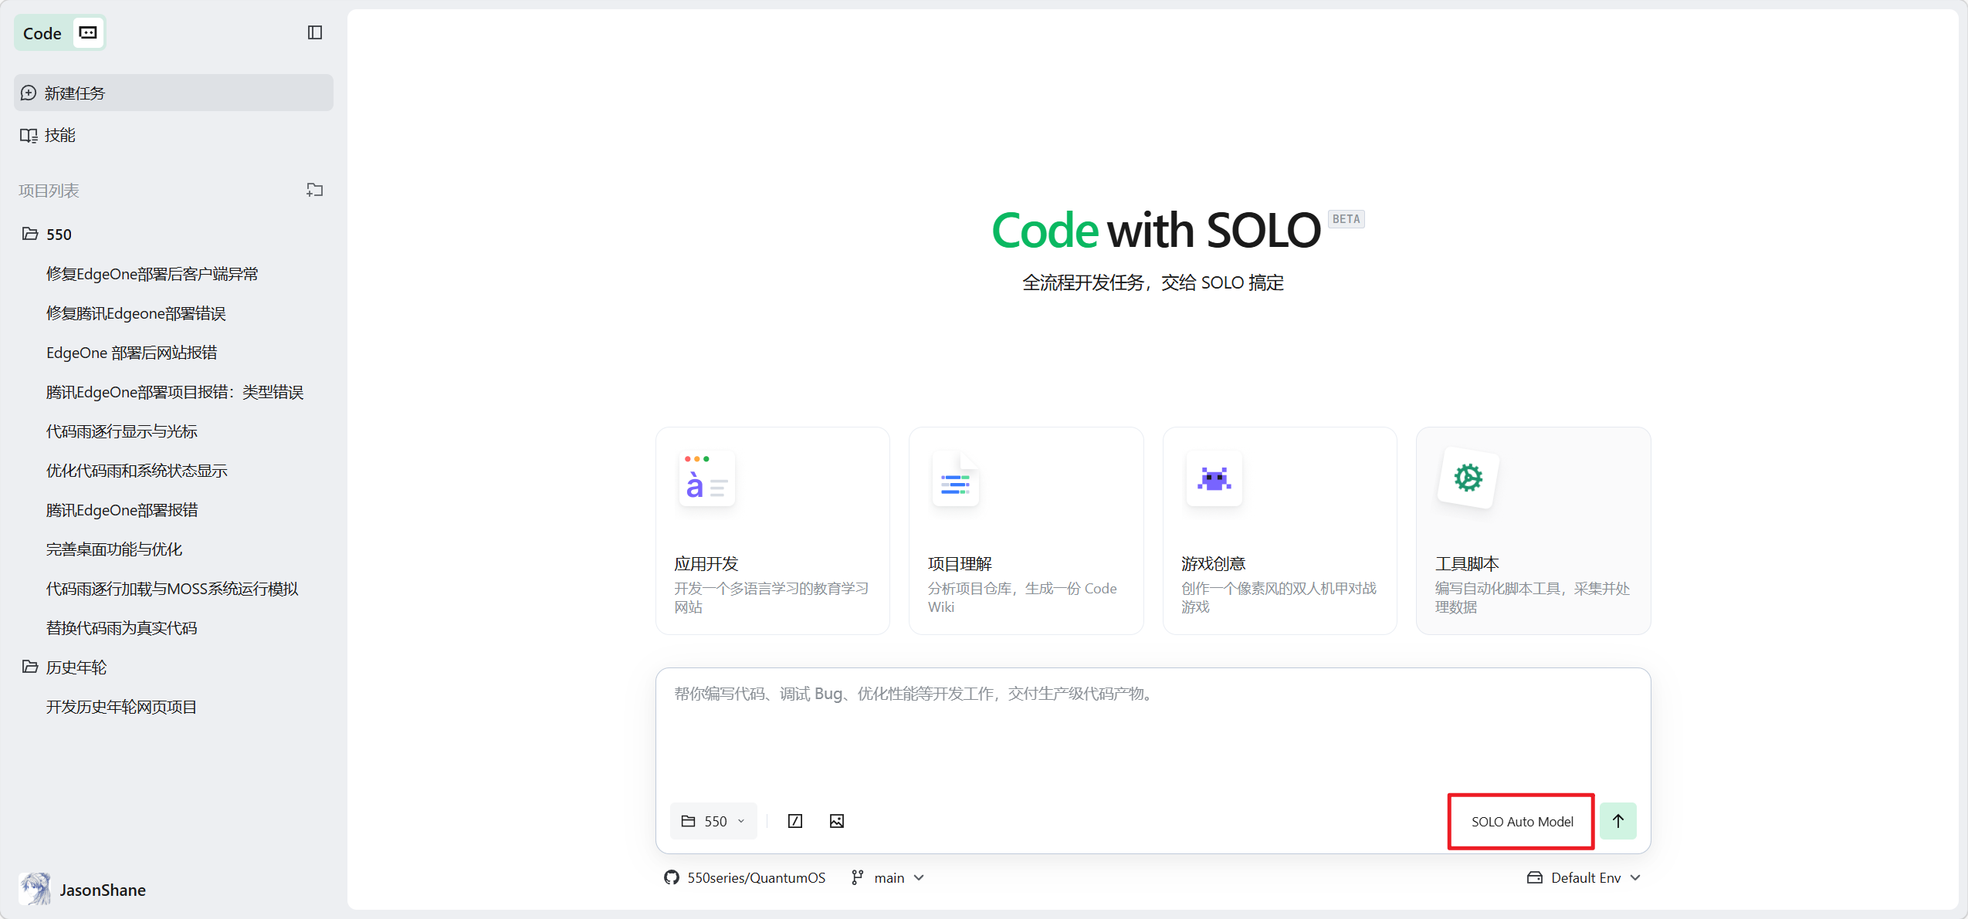Open task 修复EdgeOne部署后客户端异常
Image resolution: width=1968 pixels, height=919 pixels.
pos(152,274)
